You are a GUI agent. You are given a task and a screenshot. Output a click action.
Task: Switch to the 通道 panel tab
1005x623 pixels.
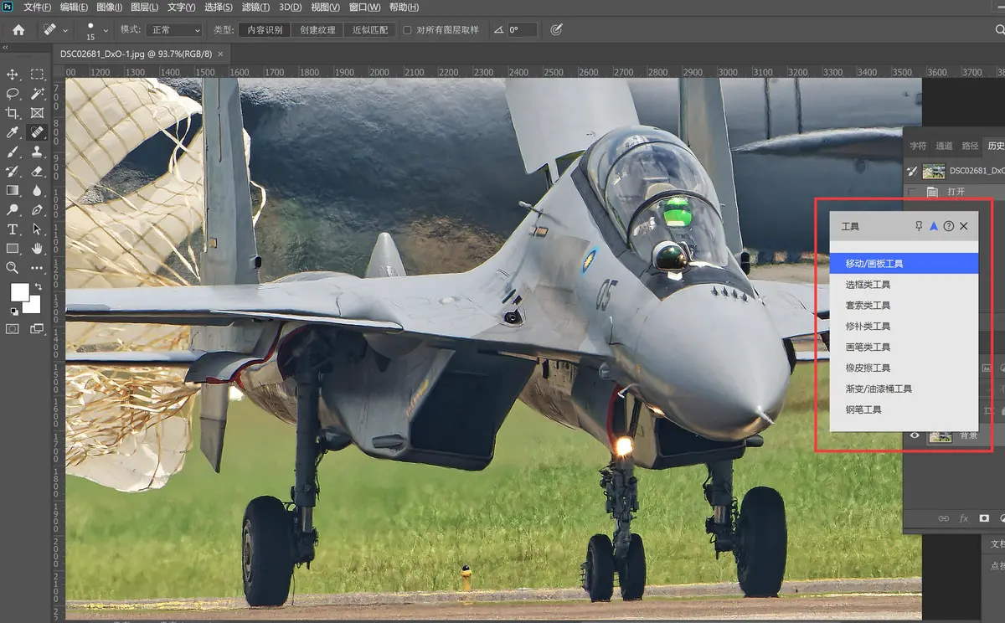click(944, 146)
